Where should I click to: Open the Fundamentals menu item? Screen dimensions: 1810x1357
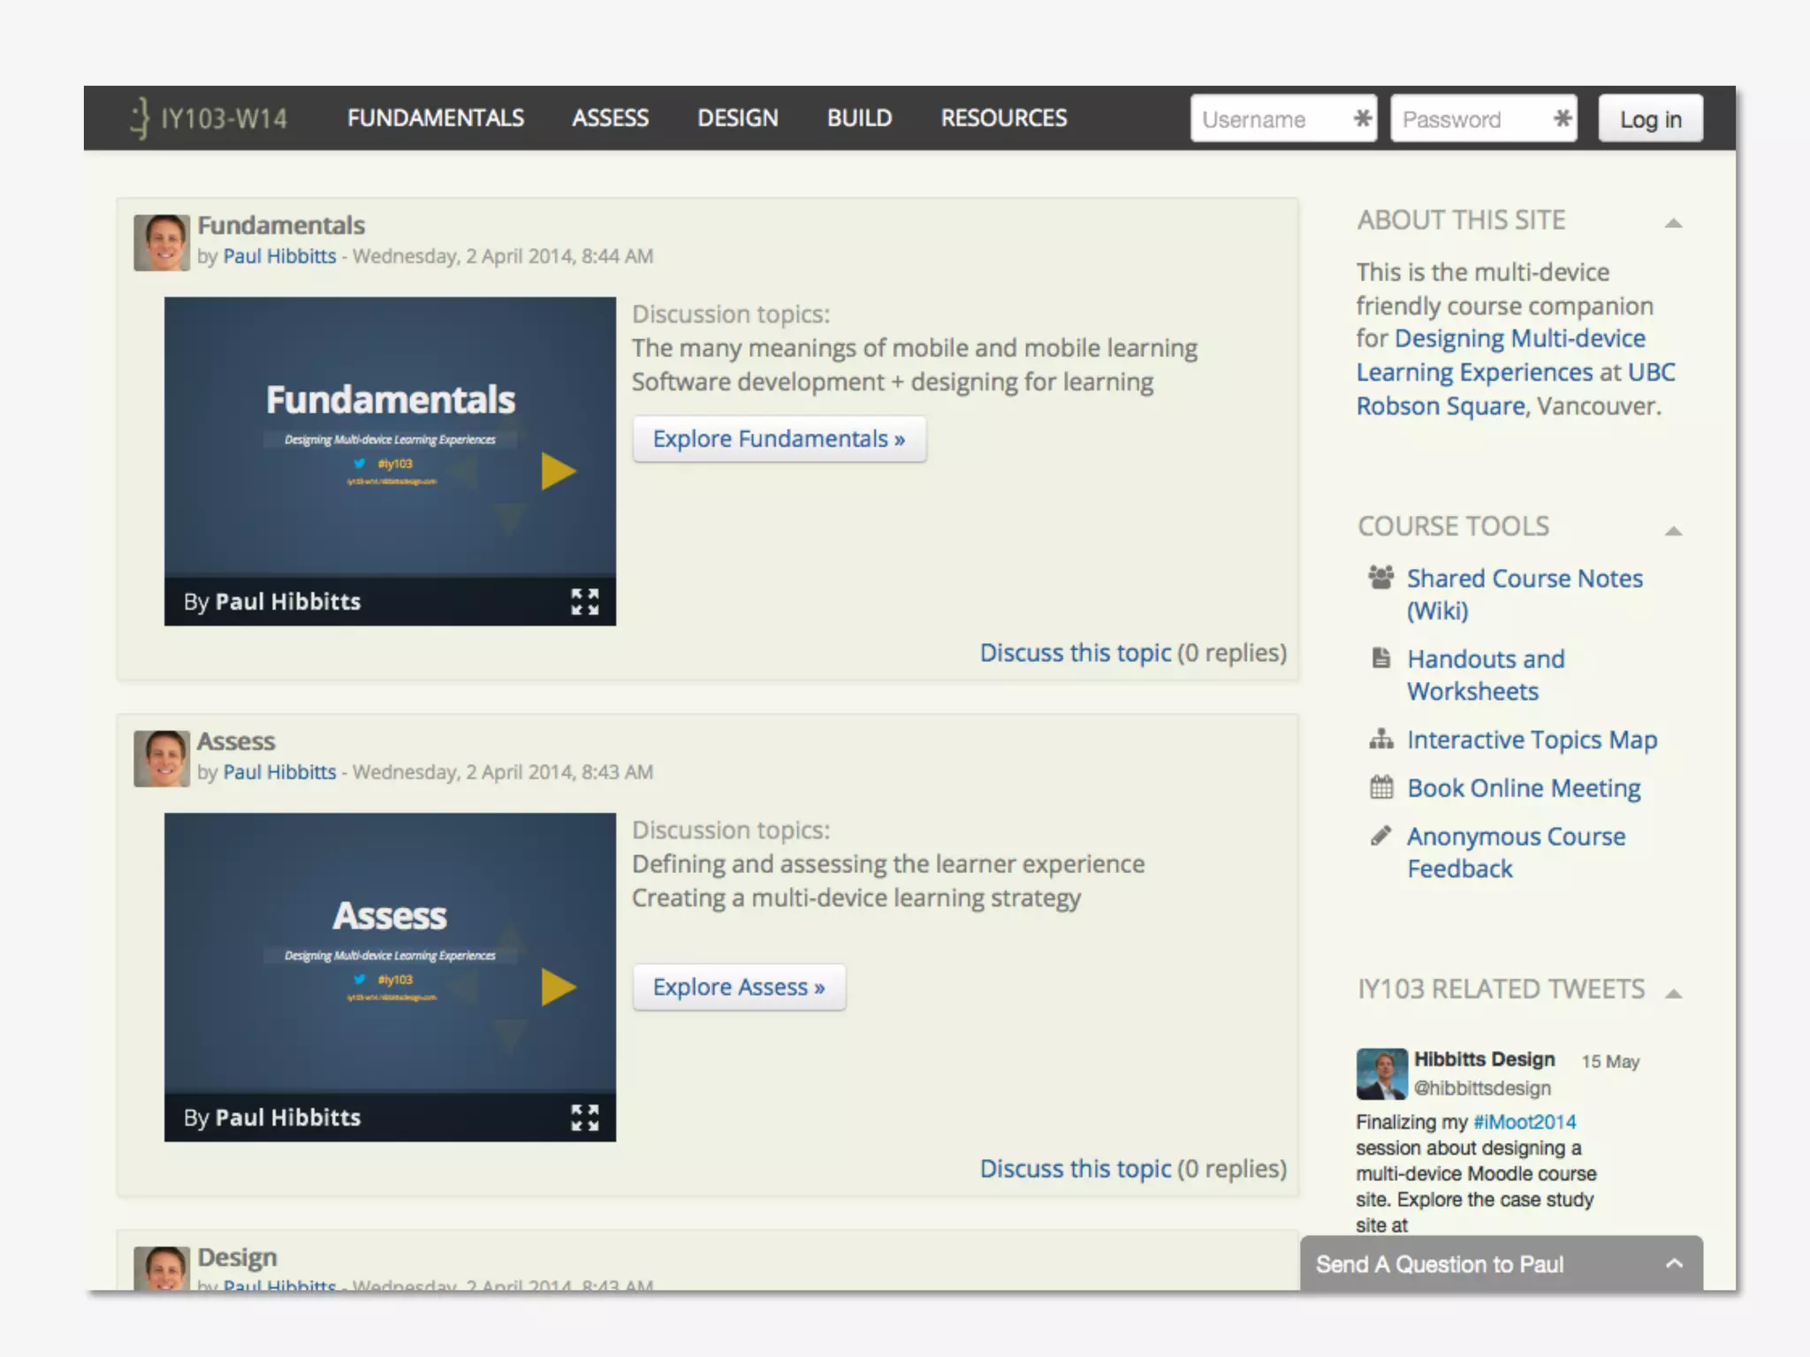(436, 118)
